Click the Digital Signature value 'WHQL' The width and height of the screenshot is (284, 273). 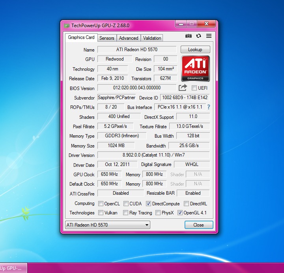(192, 164)
